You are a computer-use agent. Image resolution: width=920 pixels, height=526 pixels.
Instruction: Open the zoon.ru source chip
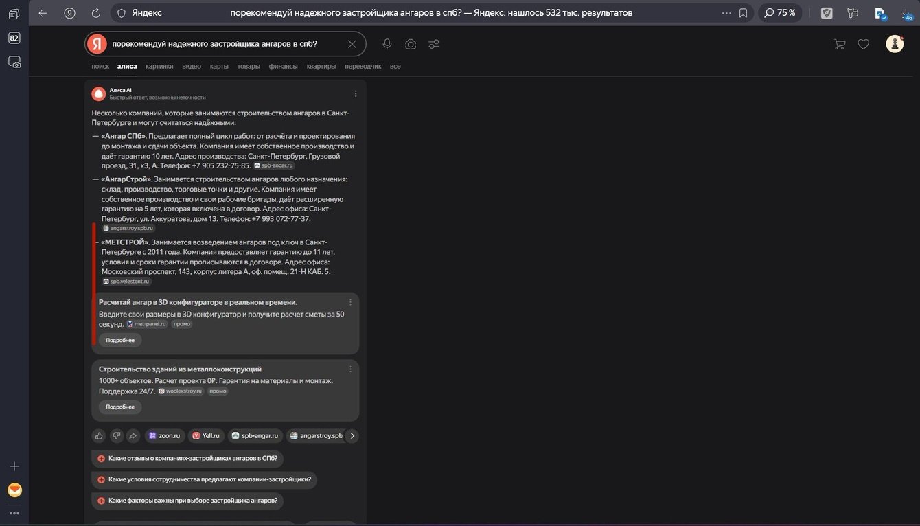[165, 435]
